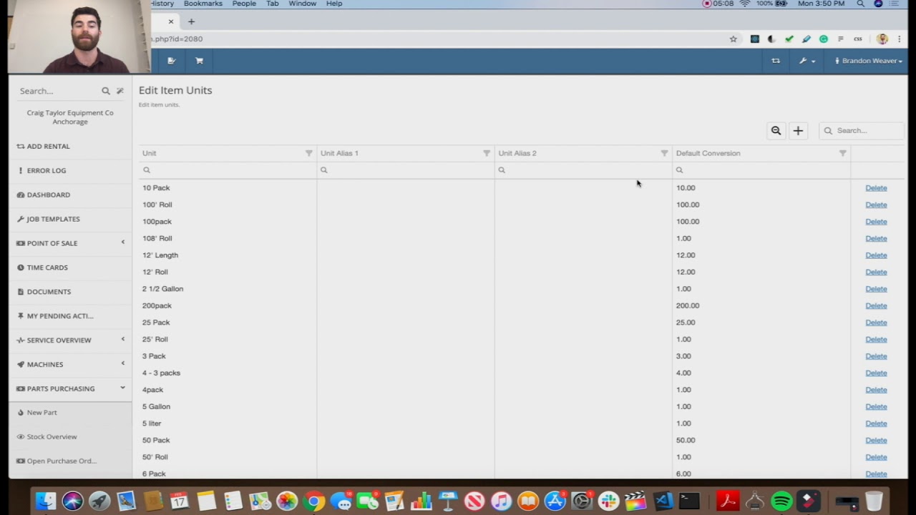Open Job Templates

point(52,219)
